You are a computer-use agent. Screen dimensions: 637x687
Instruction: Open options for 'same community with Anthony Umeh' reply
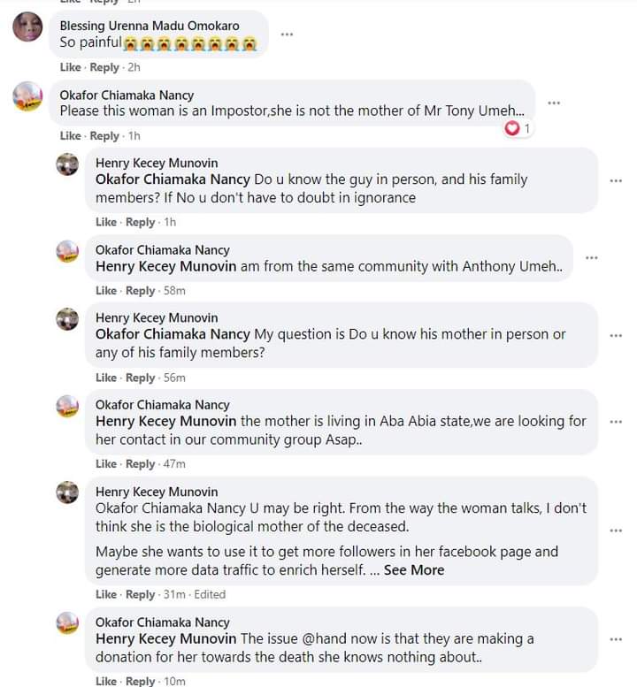[591, 258]
